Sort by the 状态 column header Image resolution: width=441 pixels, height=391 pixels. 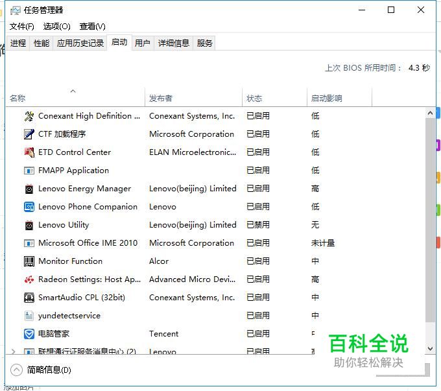click(x=274, y=97)
